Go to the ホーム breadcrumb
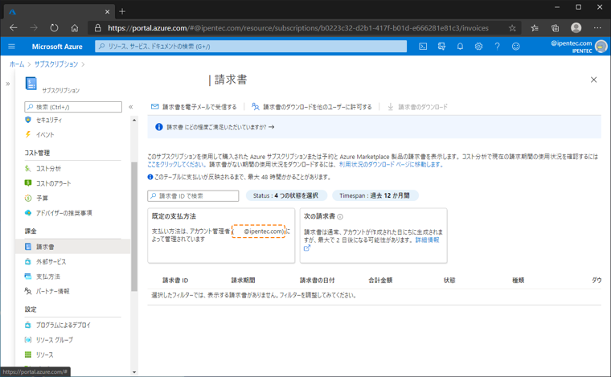Screen dimensions: 611x377 (17, 64)
